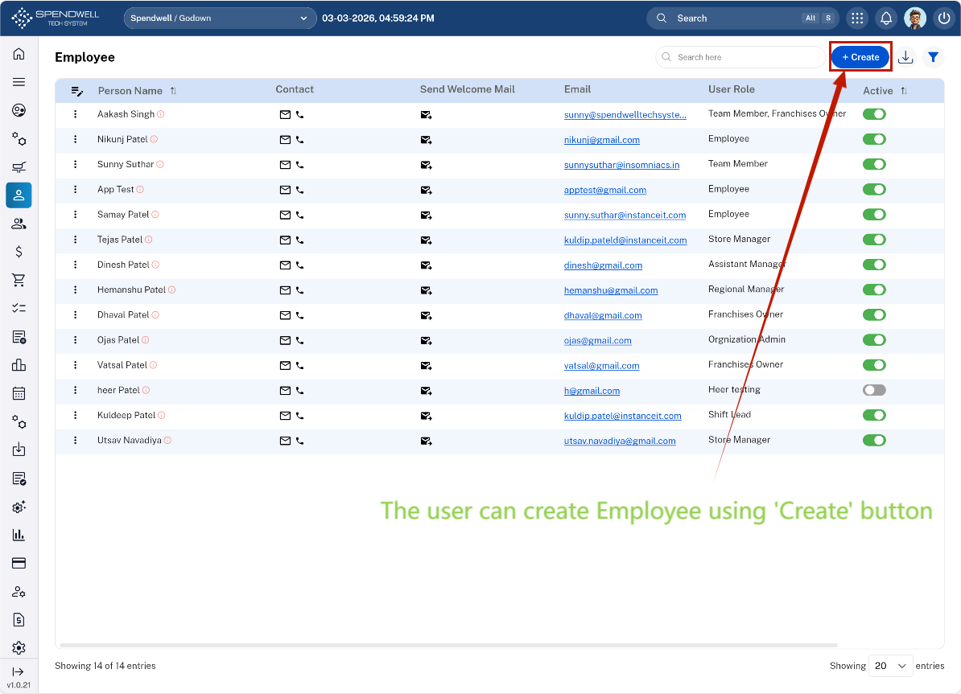Open the checklist icon in sidebar
This screenshot has height=694, width=961.
[19, 308]
